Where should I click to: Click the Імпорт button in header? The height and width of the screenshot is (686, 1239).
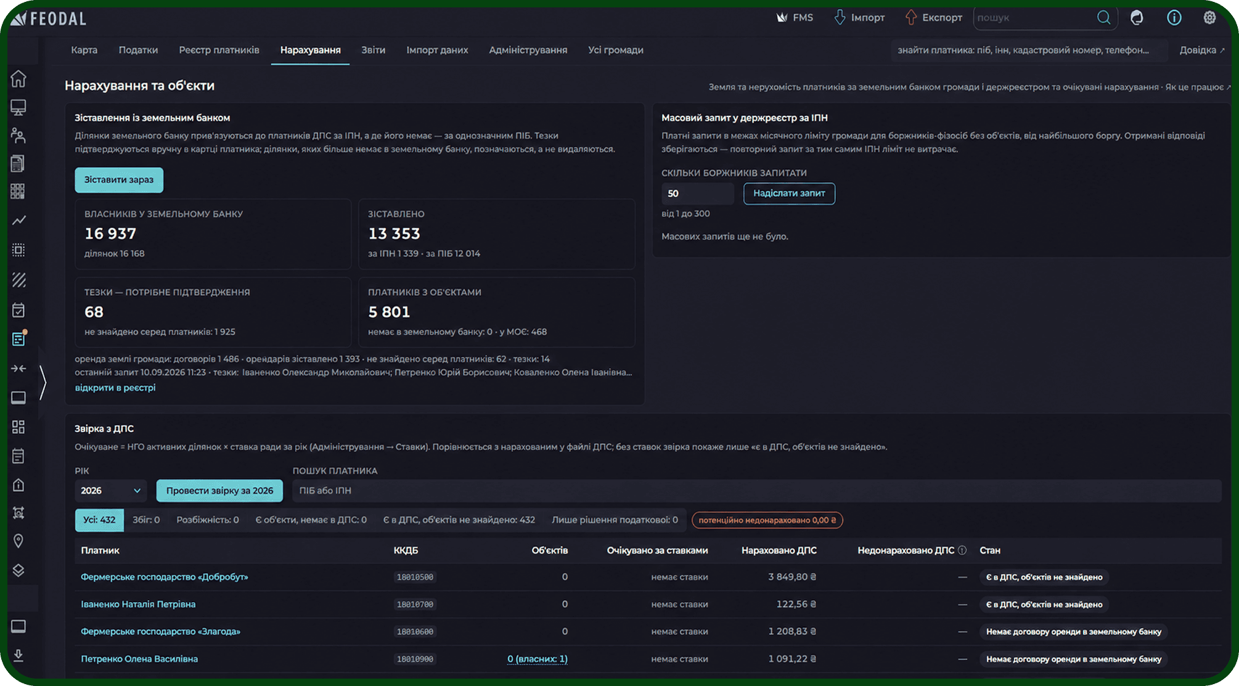pyautogui.click(x=859, y=17)
